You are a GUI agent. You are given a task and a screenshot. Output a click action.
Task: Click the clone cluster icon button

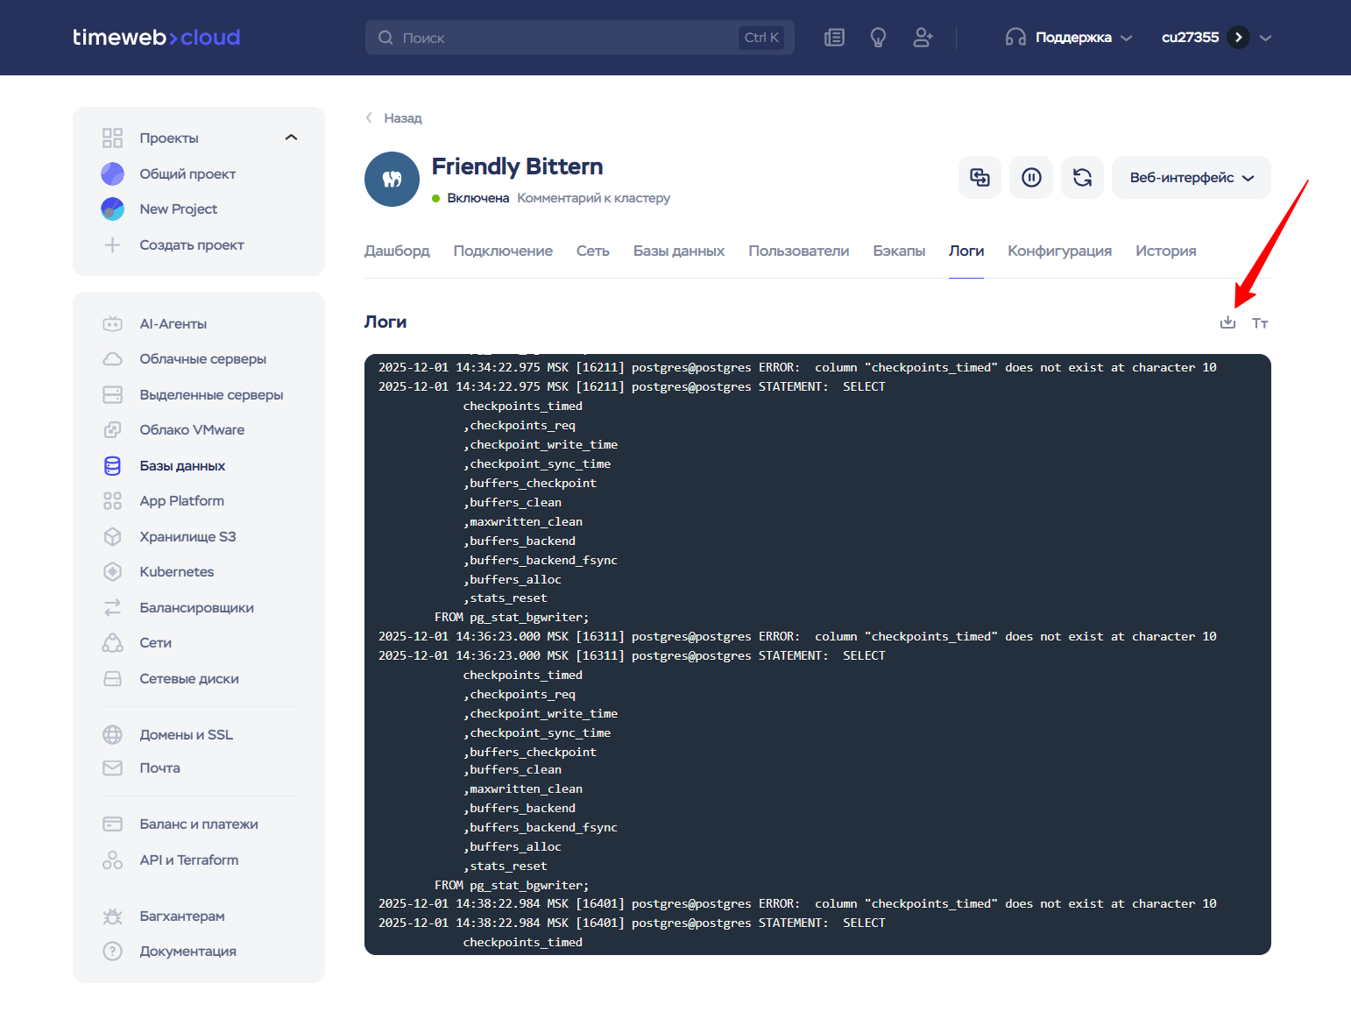pyautogui.click(x=980, y=178)
